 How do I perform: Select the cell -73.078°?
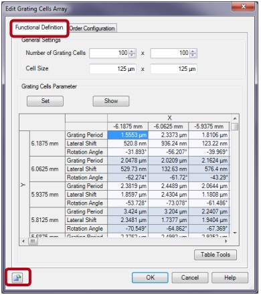169,203
